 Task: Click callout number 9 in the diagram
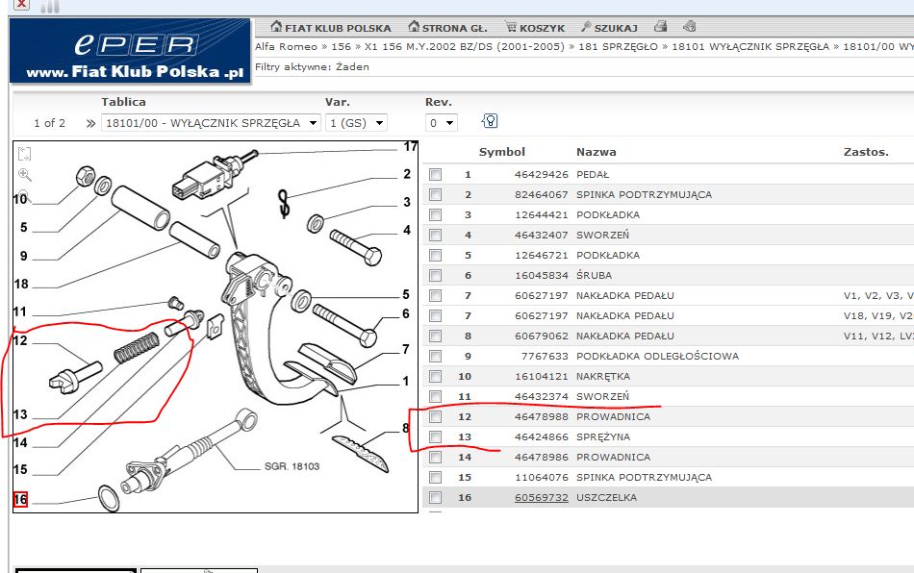point(23,257)
